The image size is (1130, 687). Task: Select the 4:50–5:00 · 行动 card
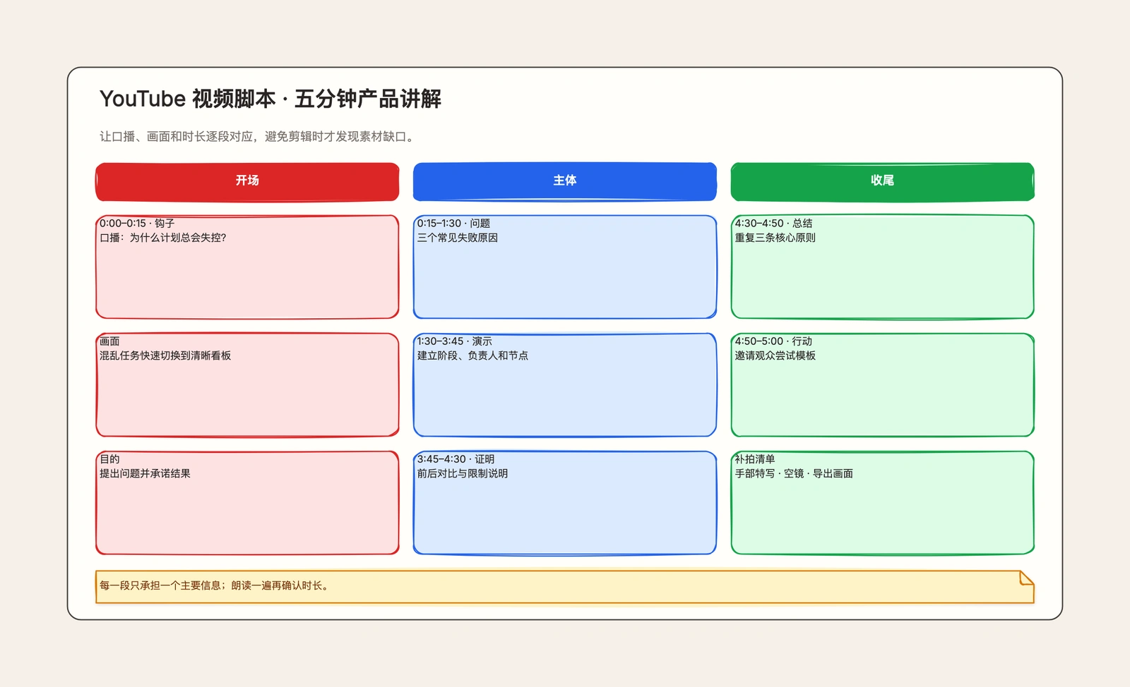tap(883, 384)
